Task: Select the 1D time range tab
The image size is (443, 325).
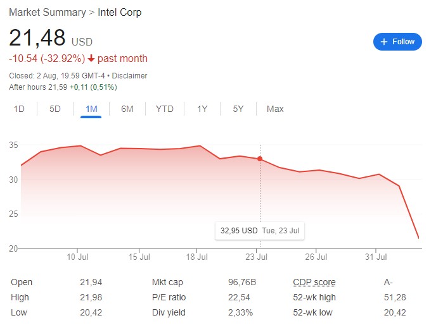Action: [19, 109]
